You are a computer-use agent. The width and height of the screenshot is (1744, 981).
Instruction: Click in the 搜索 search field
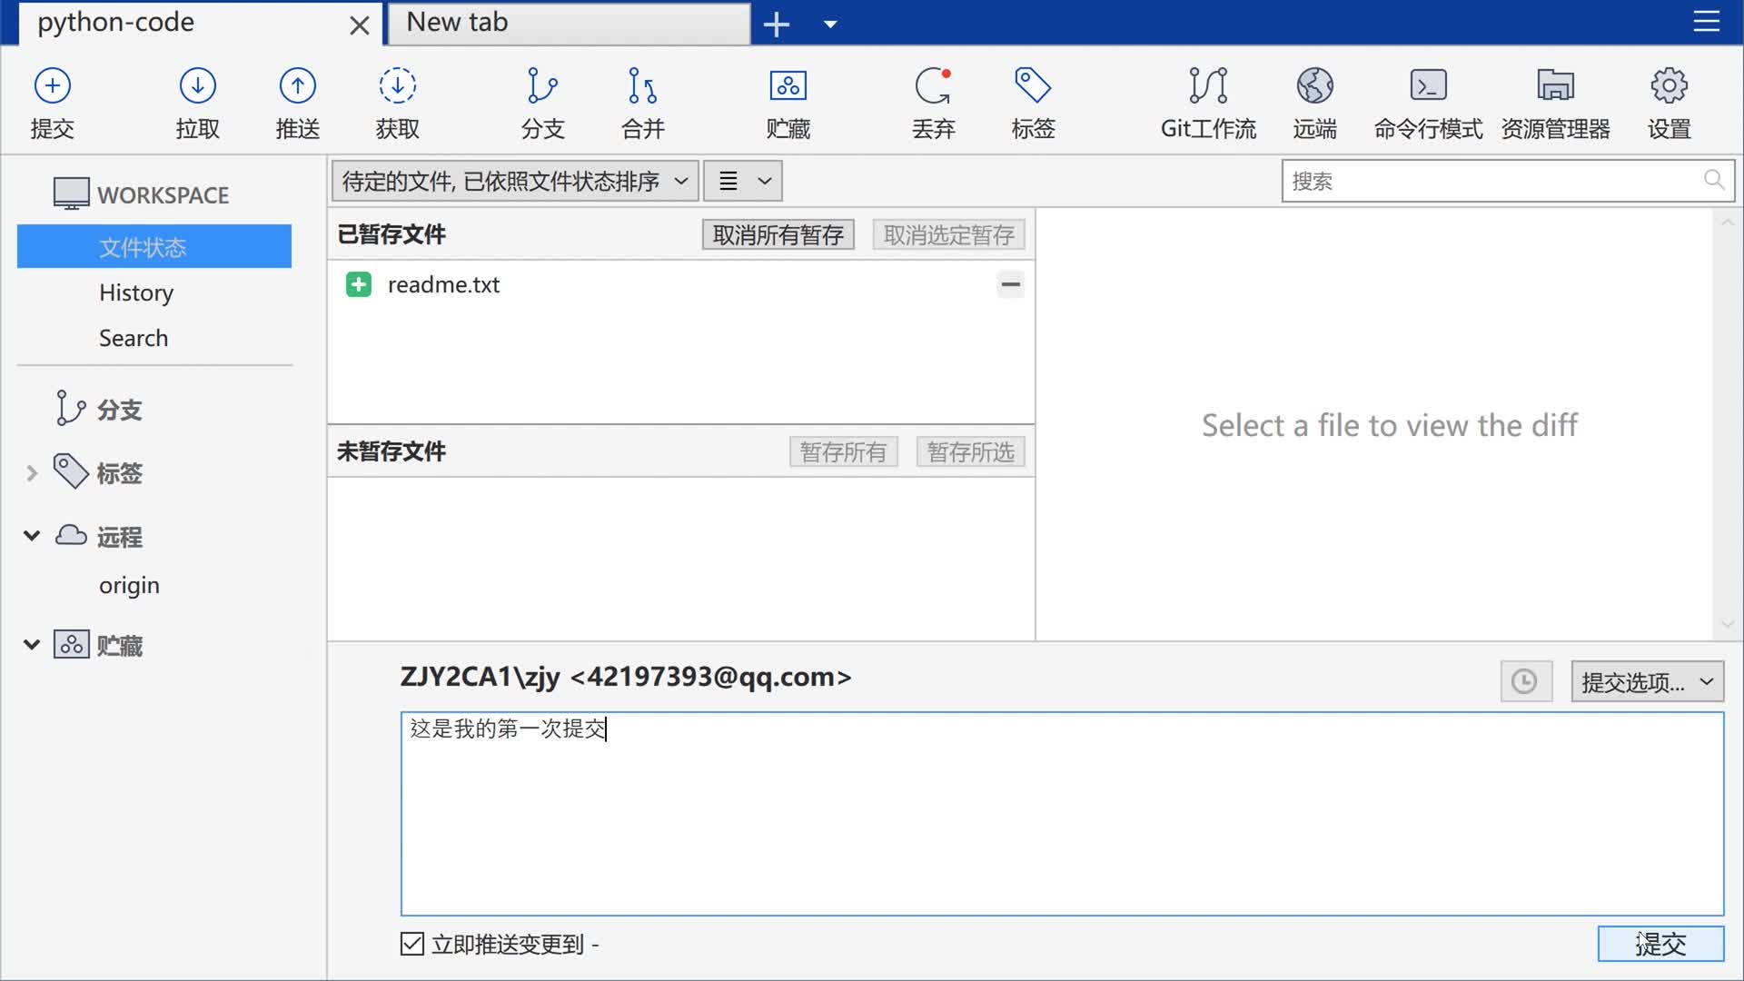[x=1490, y=181]
